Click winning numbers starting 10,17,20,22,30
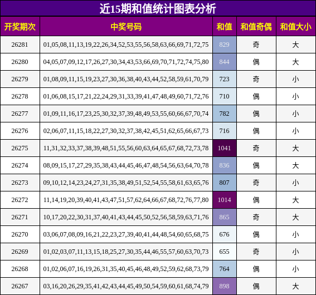Viewport: 316px width, 295px height. pos(126,217)
